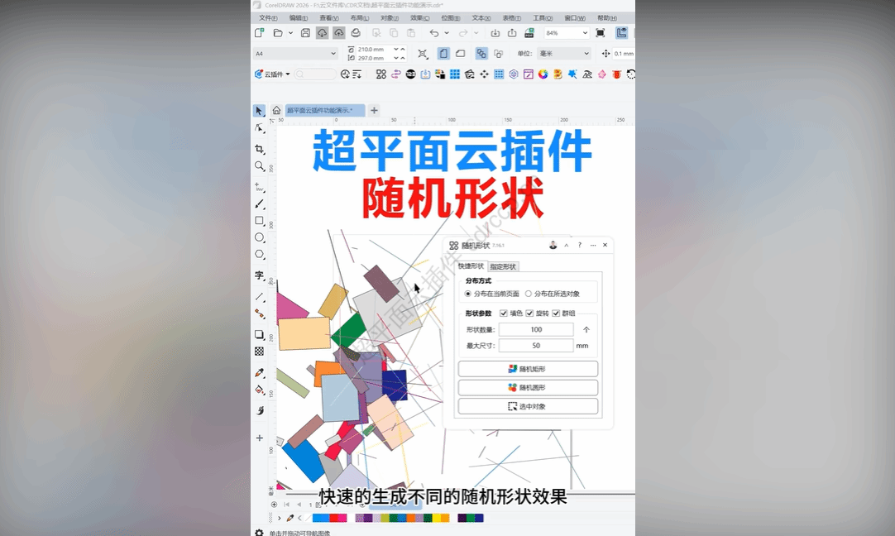The height and width of the screenshot is (536, 895).
Task: Click the blue grid plugin icon
Action: (x=455, y=74)
